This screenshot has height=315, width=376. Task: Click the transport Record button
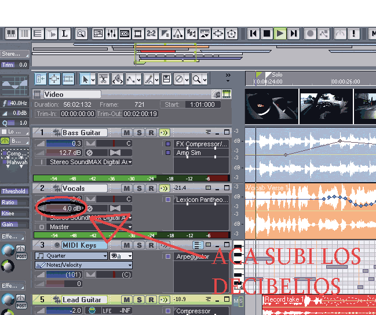311,34
